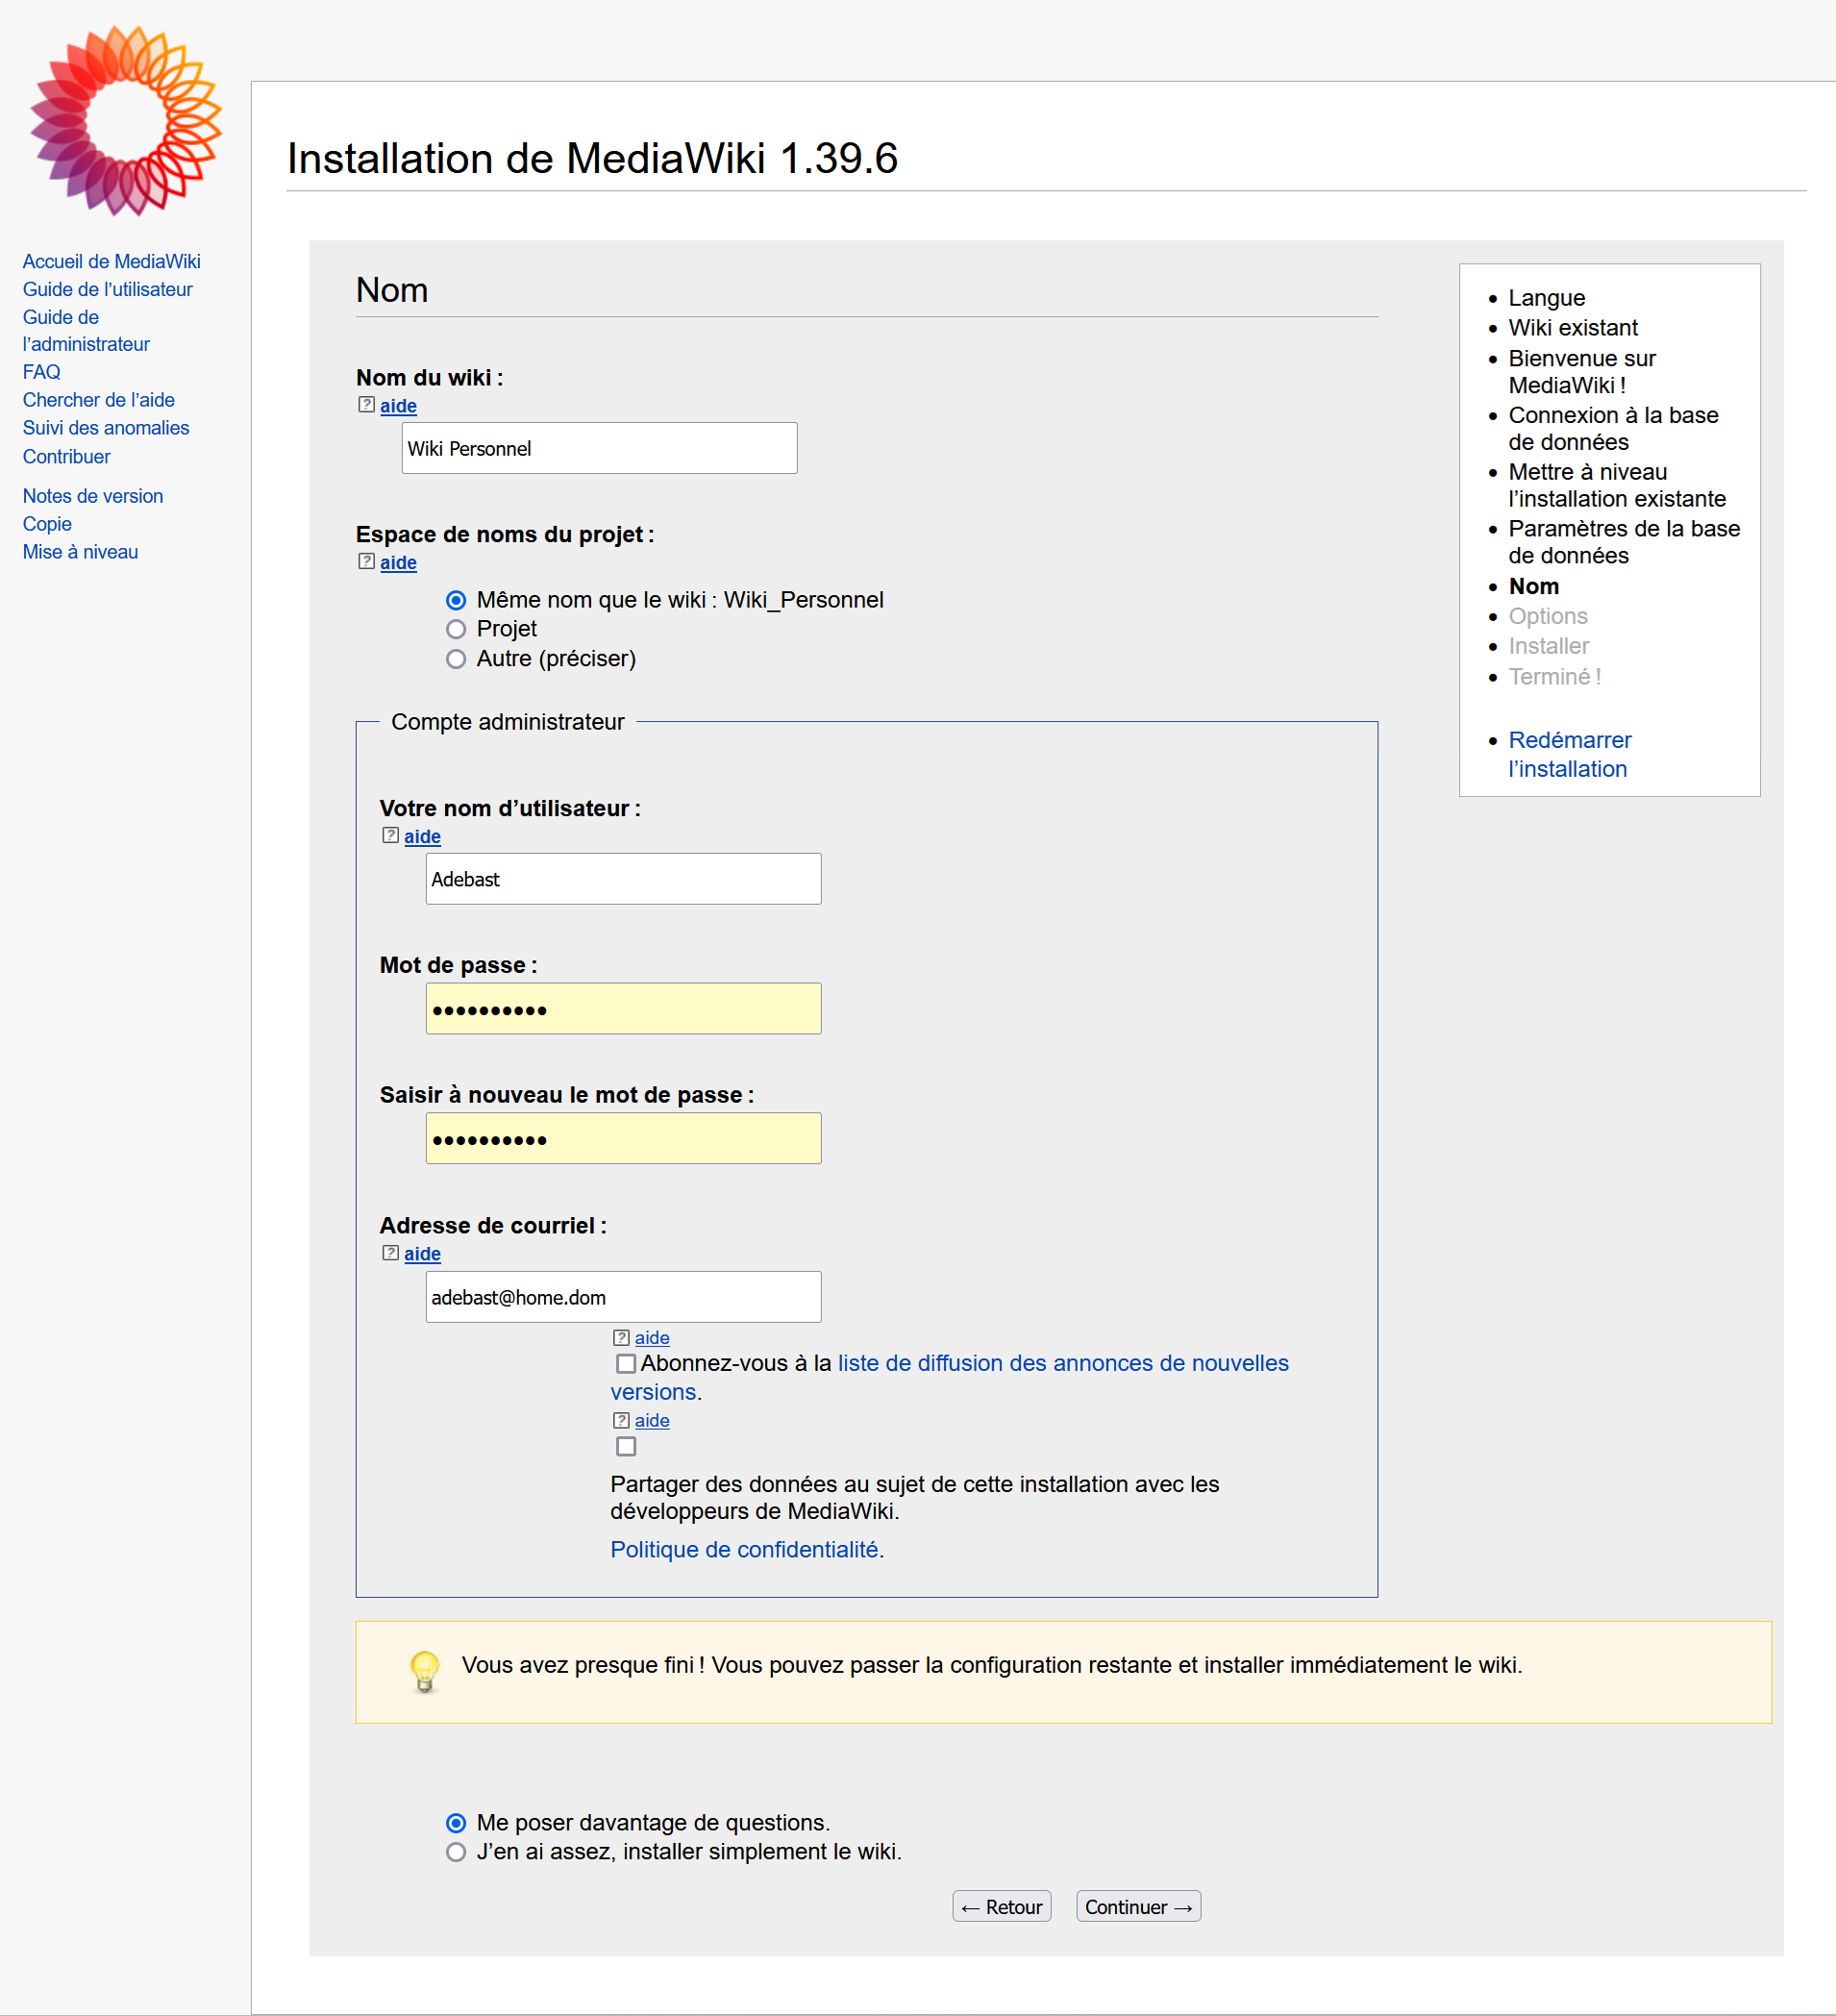
Task: Open Guide de l'utilisateur sidebar link
Action: coord(108,289)
